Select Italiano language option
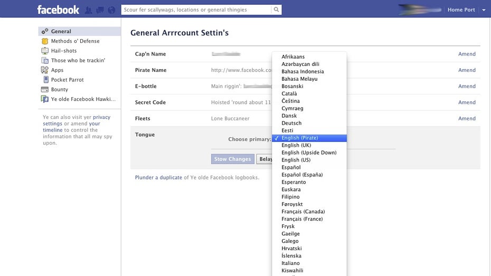The image size is (491, 276). click(x=309, y=263)
